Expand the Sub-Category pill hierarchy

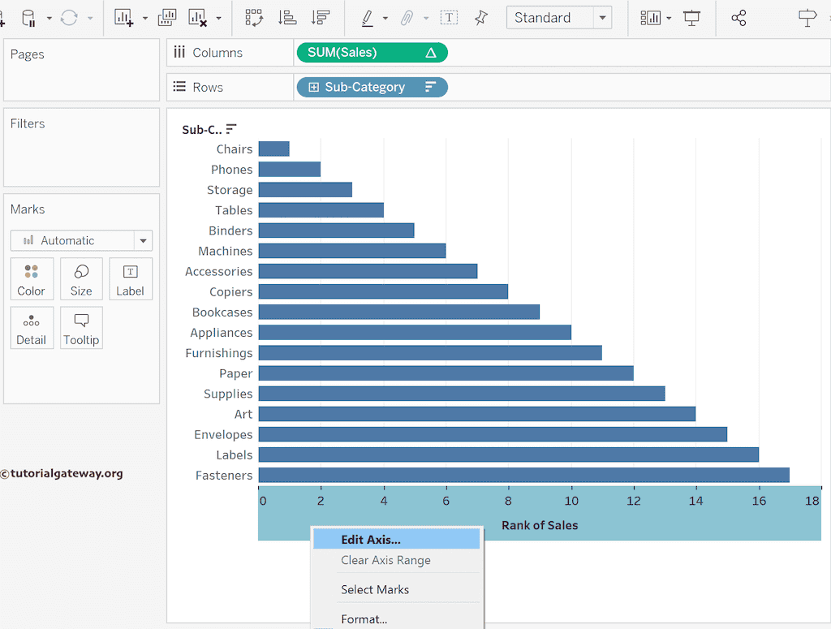point(313,88)
